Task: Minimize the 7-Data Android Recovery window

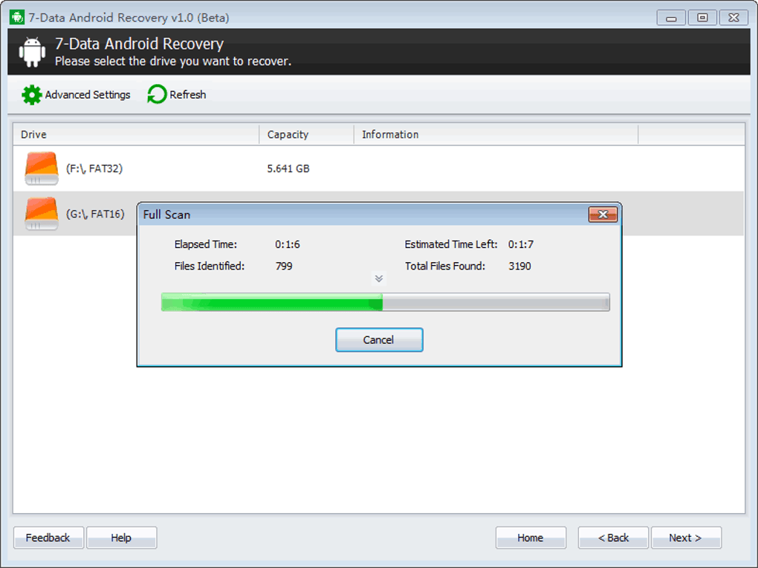Action: pyautogui.click(x=671, y=18)
